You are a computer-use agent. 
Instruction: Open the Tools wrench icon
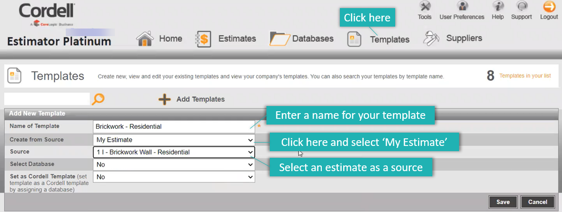coord(425,7)
